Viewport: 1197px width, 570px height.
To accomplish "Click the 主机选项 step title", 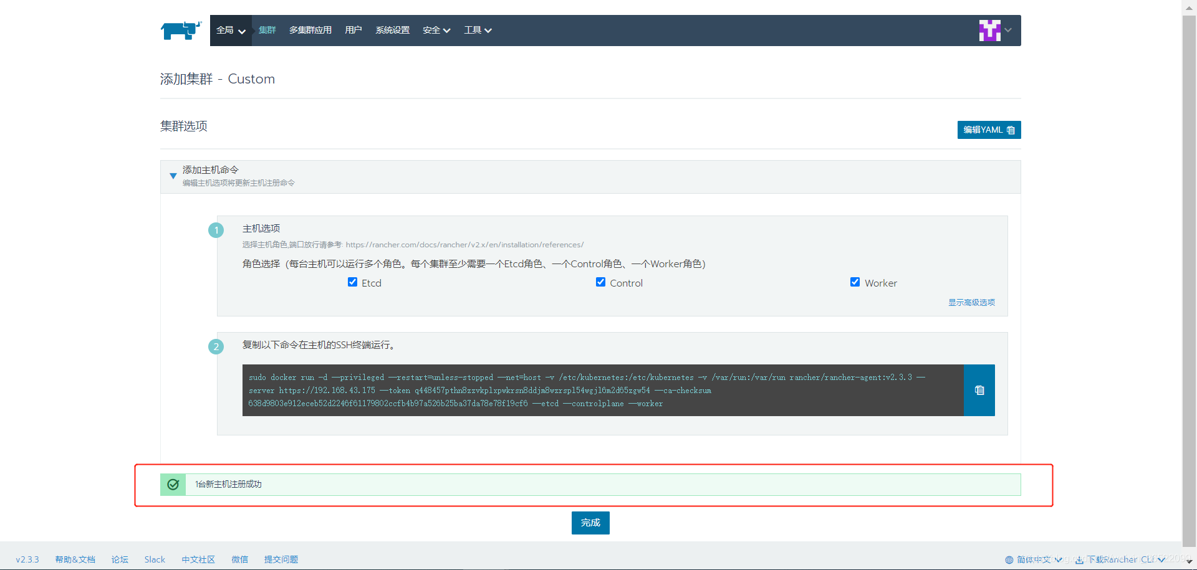I will pyautogui.click(x=261, y=229).
